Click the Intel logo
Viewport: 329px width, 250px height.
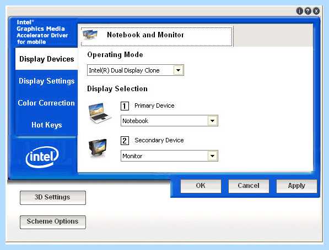[42, 157]
